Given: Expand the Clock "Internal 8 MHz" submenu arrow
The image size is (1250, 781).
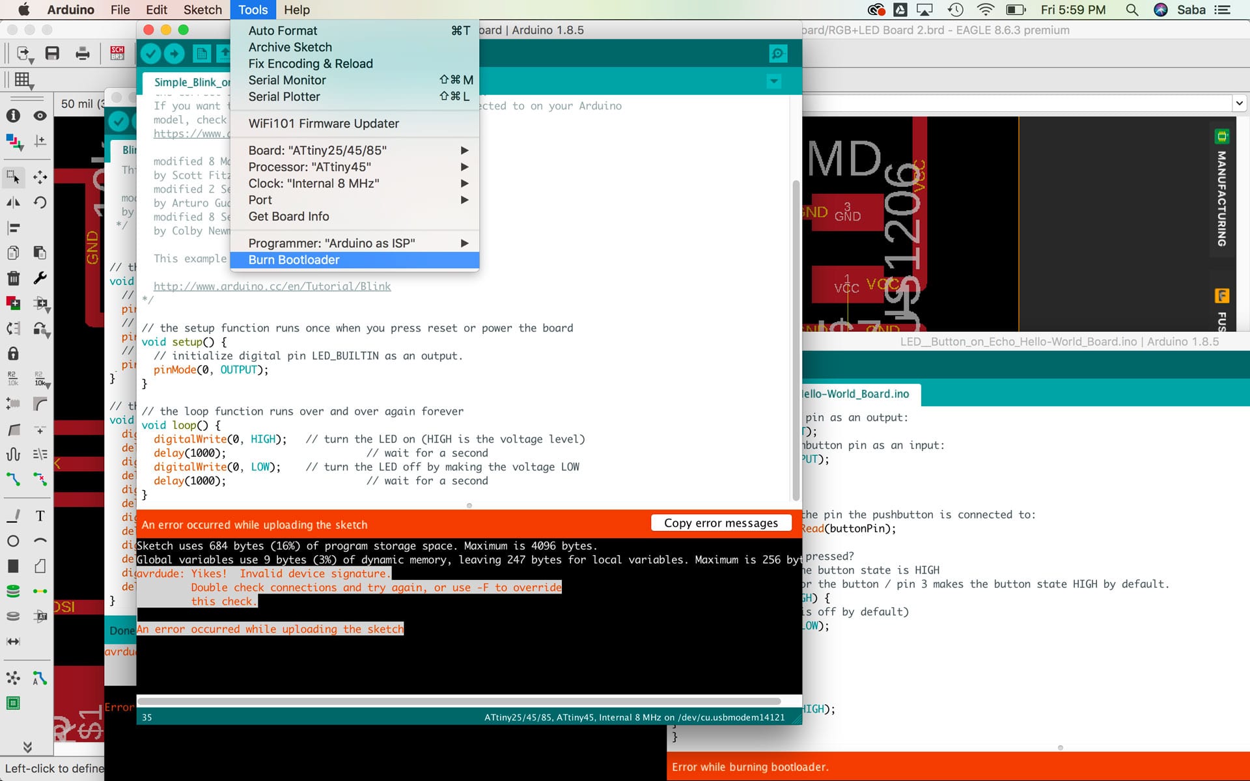Looking at the screenshot, I should point(465,184).
